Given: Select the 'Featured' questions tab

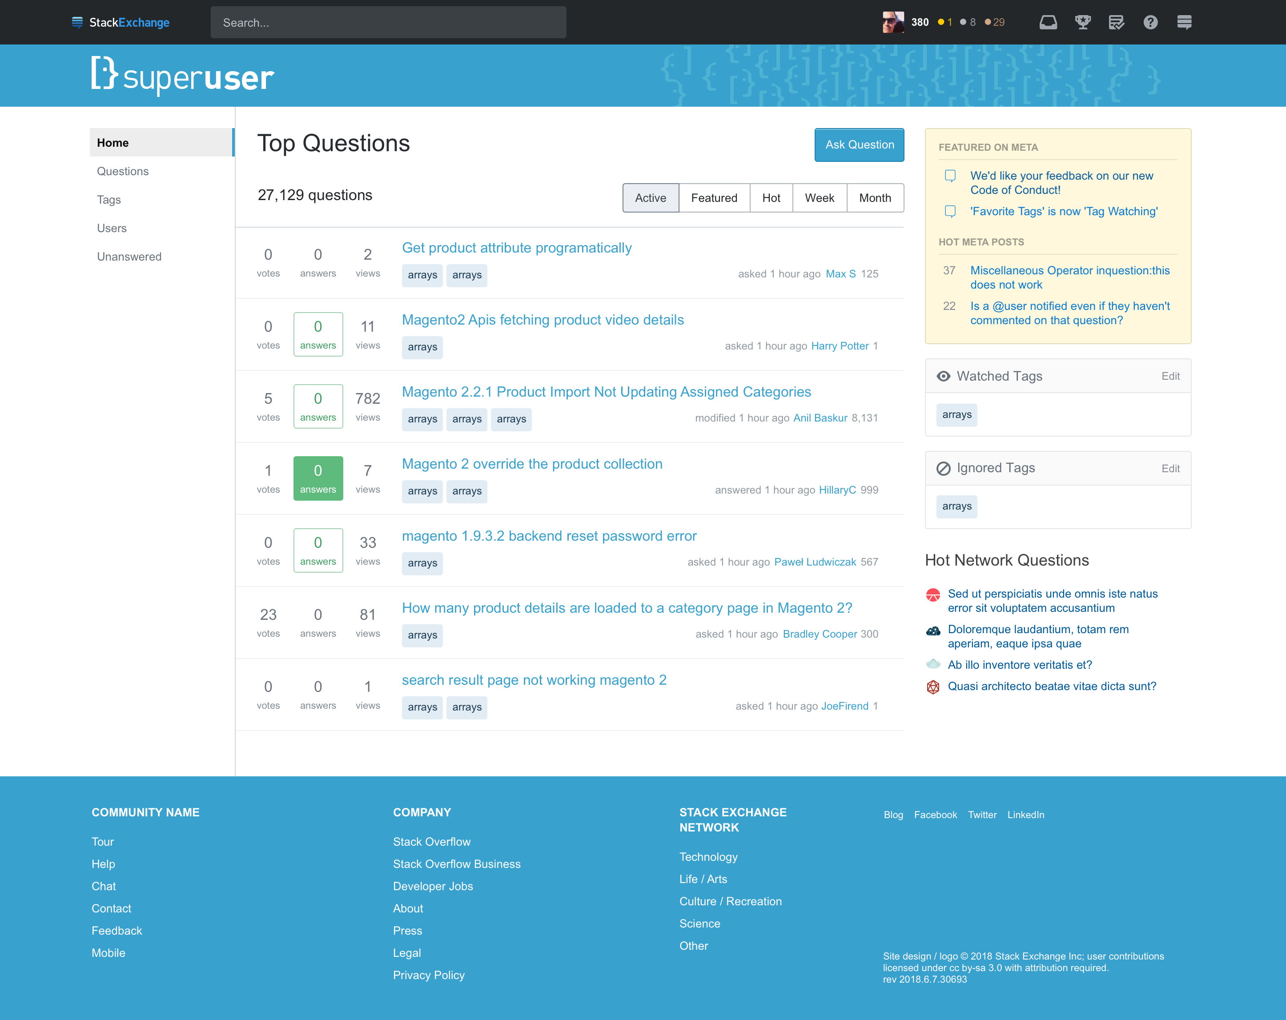Looking at the screenshot, I should 715,197.
